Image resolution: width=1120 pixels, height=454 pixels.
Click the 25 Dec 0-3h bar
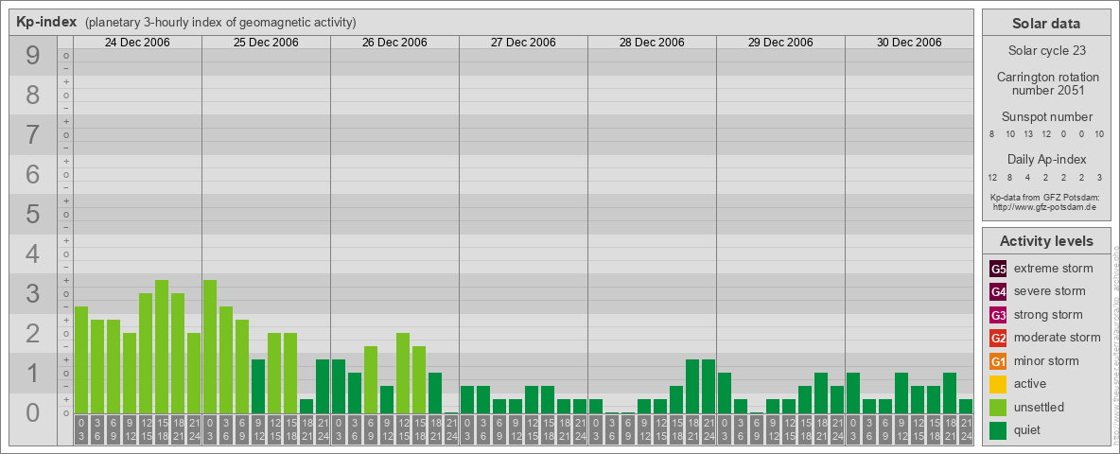[x=210, y=347]
